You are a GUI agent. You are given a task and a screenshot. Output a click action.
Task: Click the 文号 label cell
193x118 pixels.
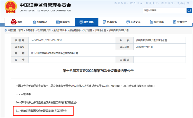20,60
